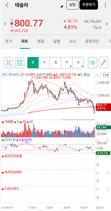This screenshot has width=111, height=211.
Task: Switch to the 체결 tab
Action: click(x=41, y=41)
